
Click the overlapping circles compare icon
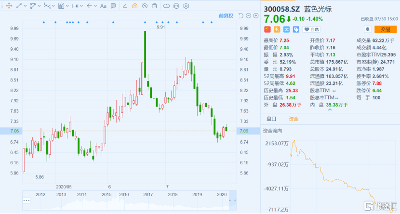[166, 6]
